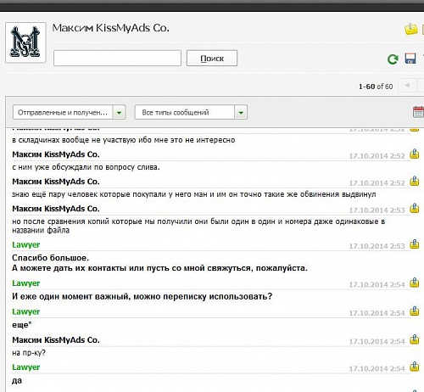The height and width of the screenshot is (392, 424).
Task: Click message 'на пр-ку?'
Action: pyautogui.click(x=29, y=353)
